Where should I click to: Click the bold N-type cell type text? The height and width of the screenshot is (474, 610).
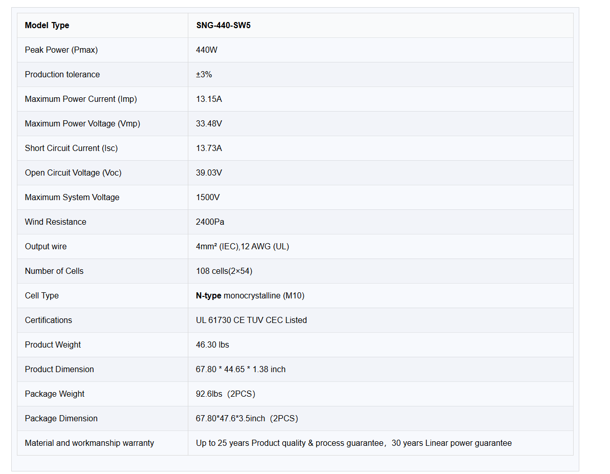(x=209, y=295)
